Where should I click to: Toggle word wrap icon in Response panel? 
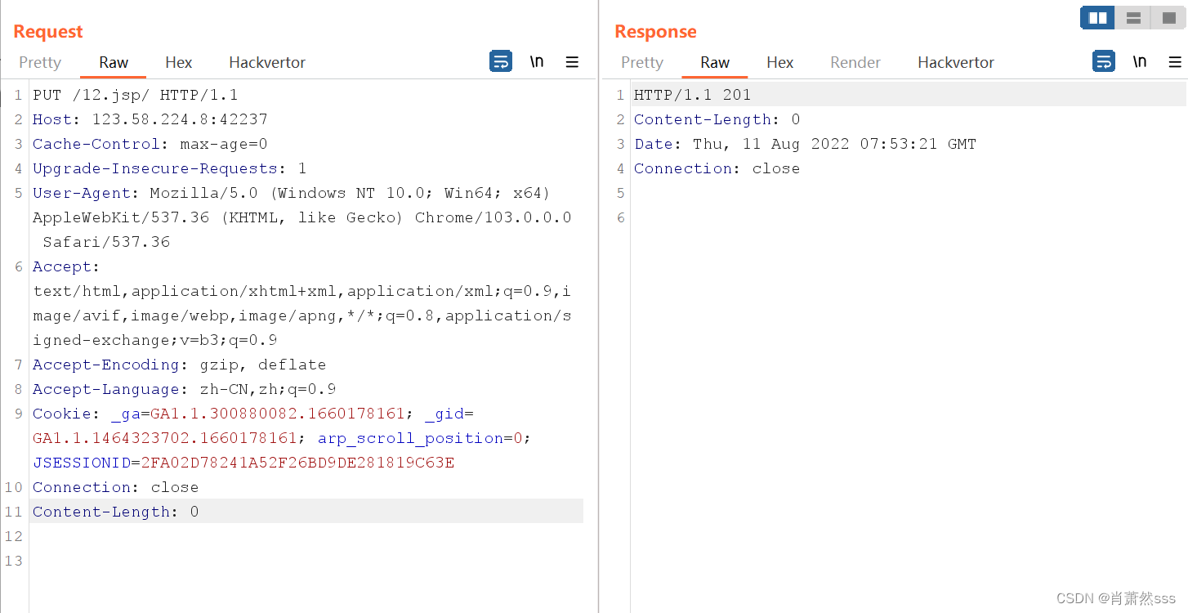pyautogui.click(x=1104, y=61)
